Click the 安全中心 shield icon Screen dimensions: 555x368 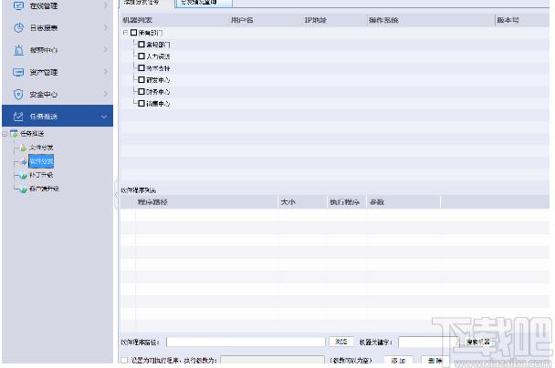(18, 95)
